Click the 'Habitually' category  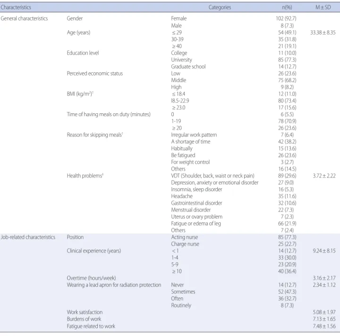click(x=182, y=148)
